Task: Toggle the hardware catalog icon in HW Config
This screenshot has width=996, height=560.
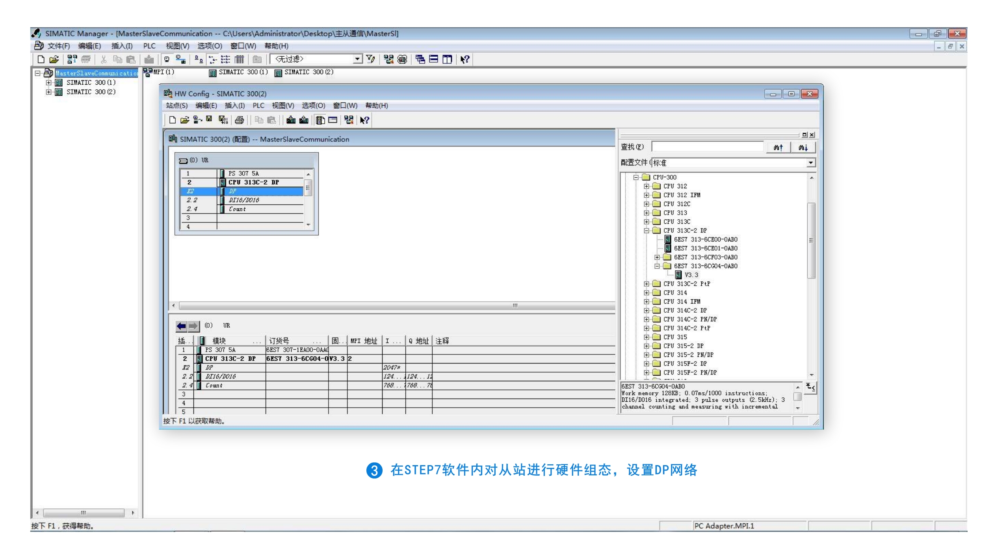Action: click(320, 120)
